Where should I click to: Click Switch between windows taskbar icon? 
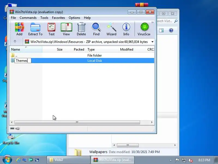pyautogui.click(x=37, y=160)
